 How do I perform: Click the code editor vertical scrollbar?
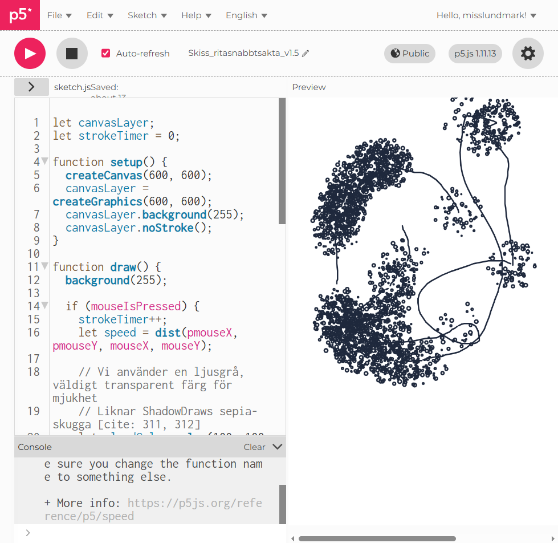282,161
